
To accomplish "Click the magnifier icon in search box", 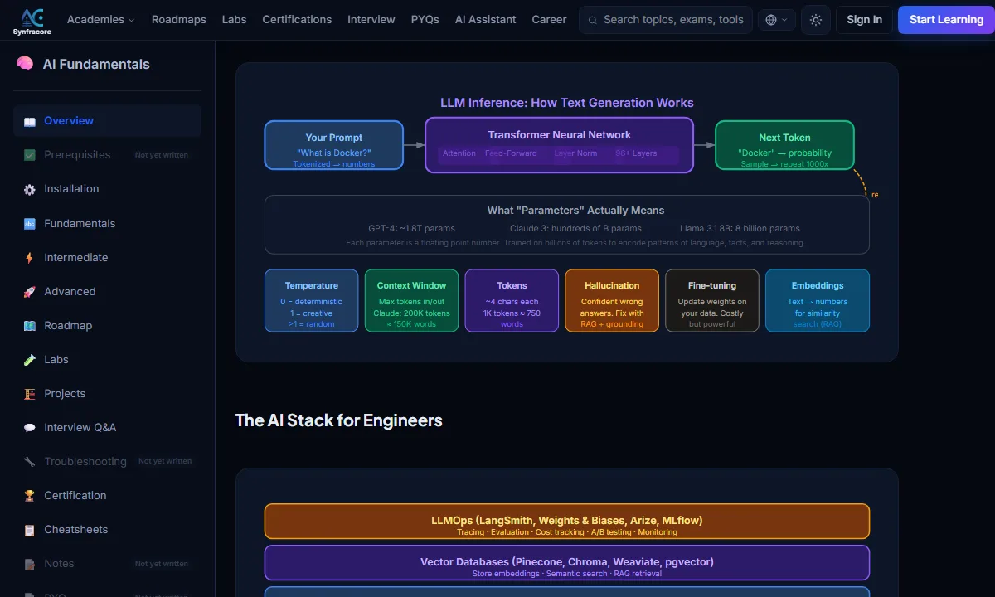I will coord(592,20).
